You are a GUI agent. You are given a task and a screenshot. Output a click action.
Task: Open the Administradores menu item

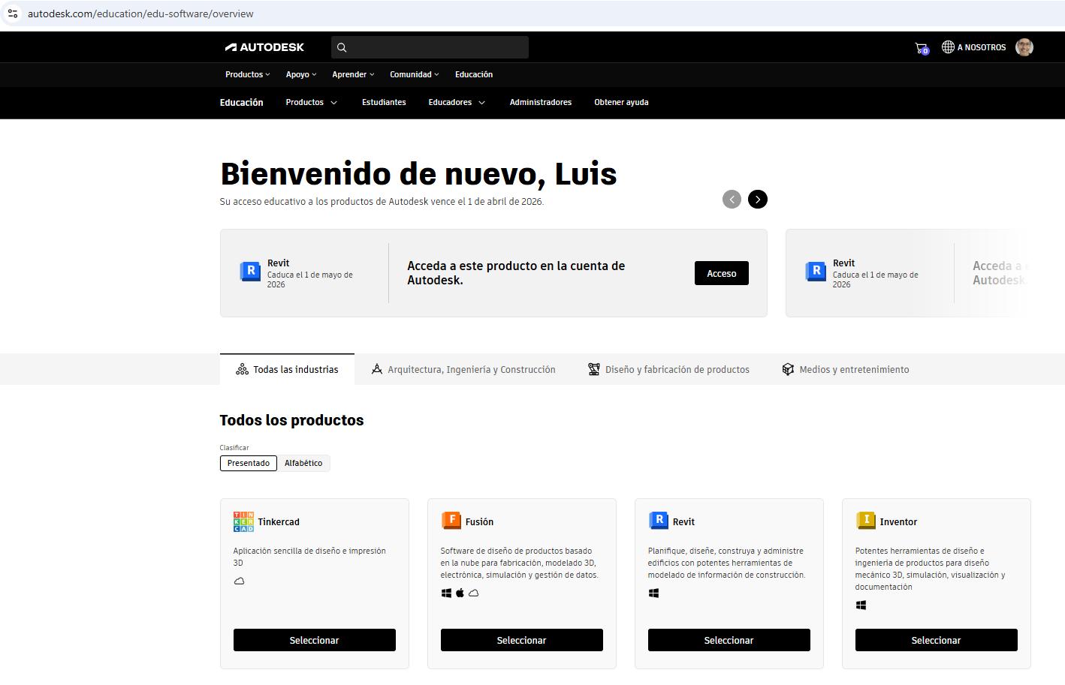click(x=541, y=102)
